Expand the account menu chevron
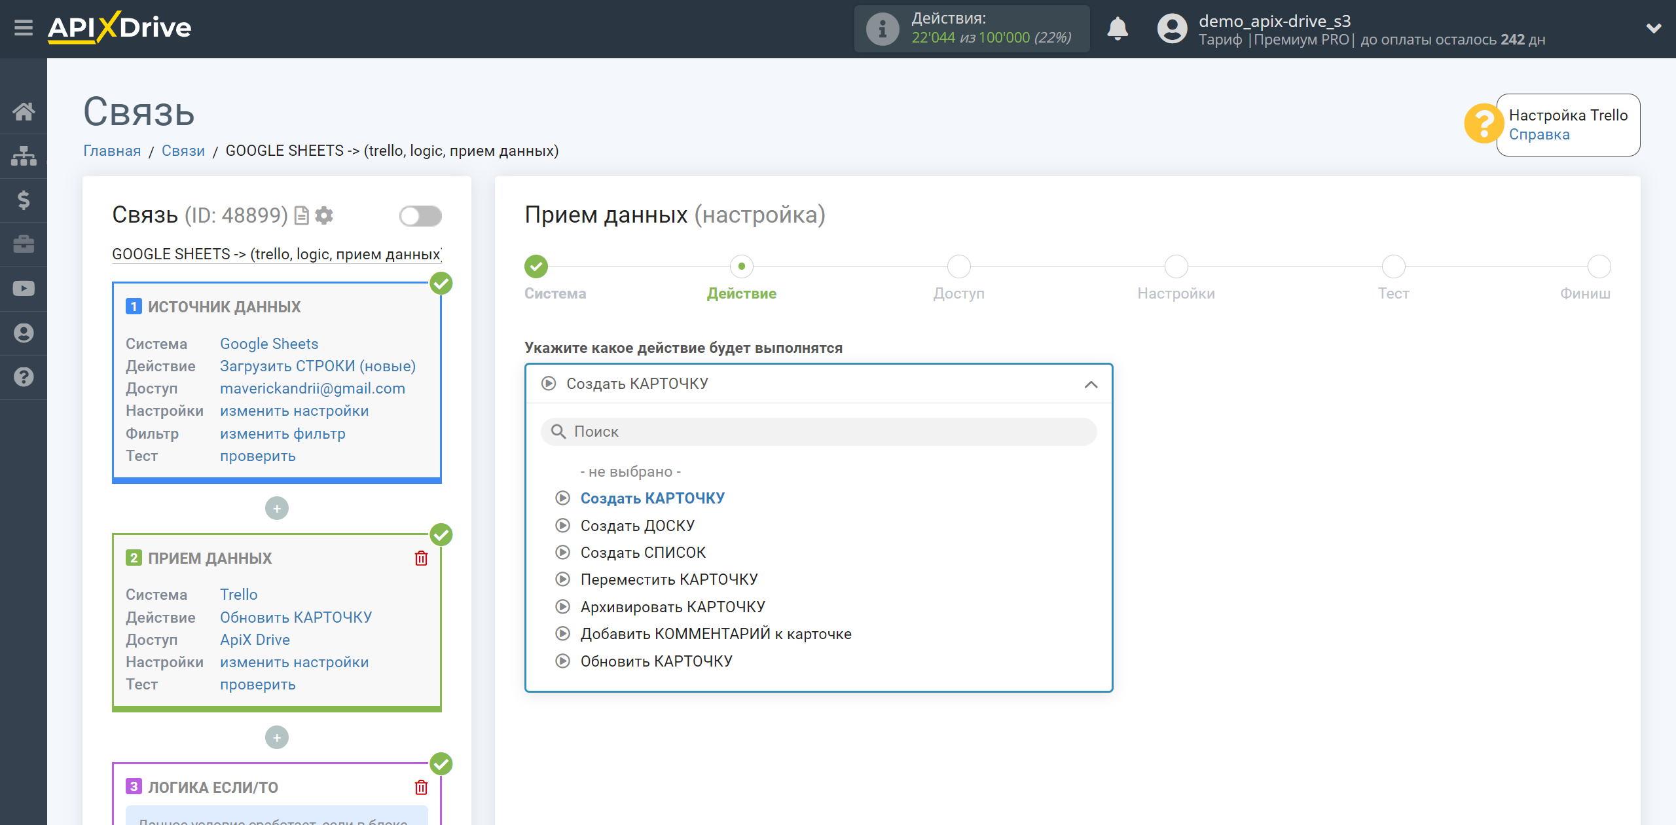This screenshot has height=825, width=1676. 1654,28
